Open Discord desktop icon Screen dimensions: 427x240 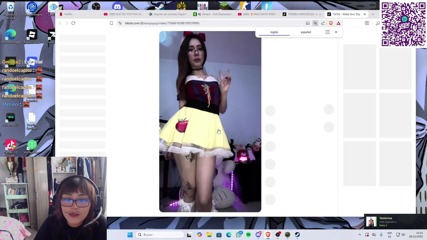pyautogui.click(x=117, y=6)
